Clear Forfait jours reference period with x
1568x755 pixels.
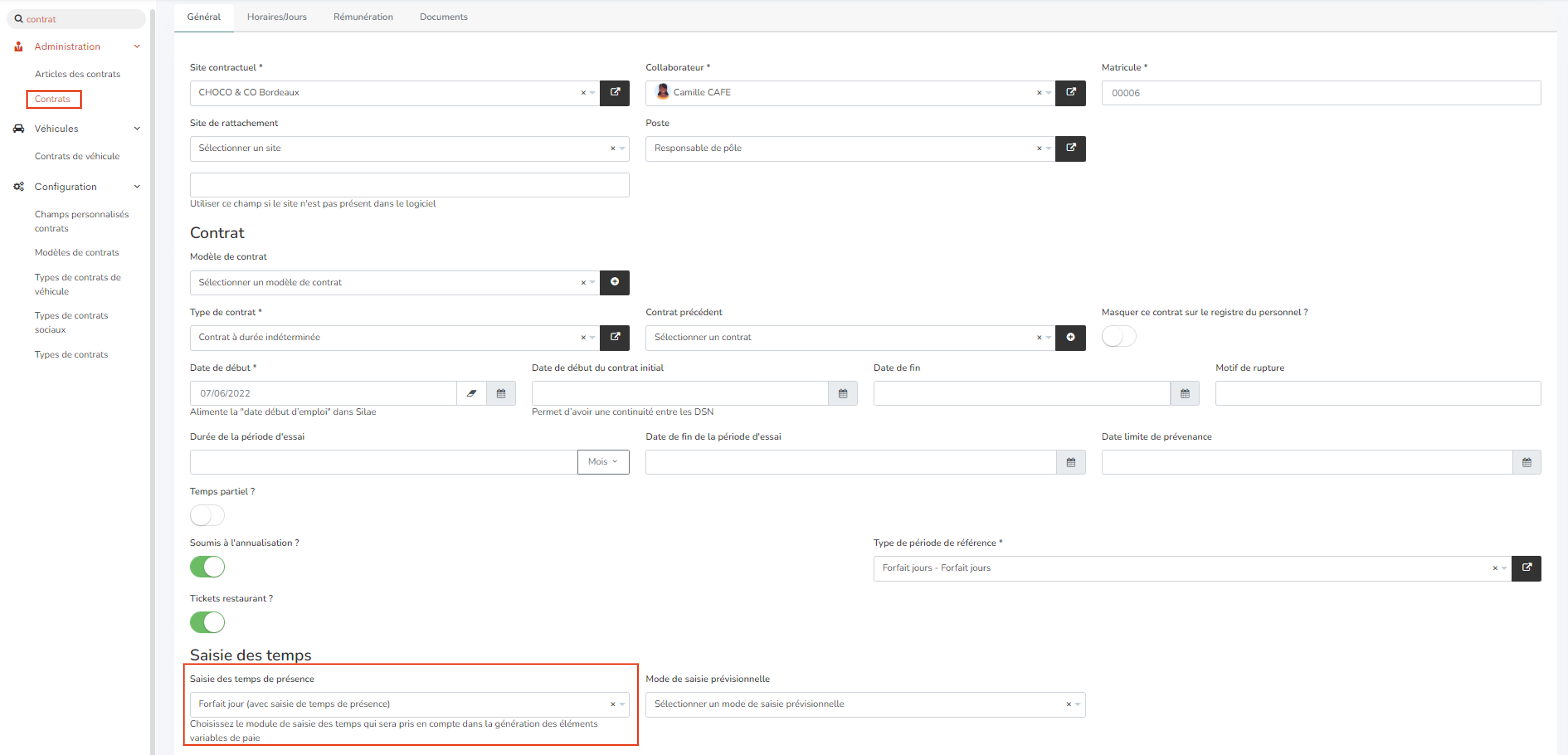1495,568
